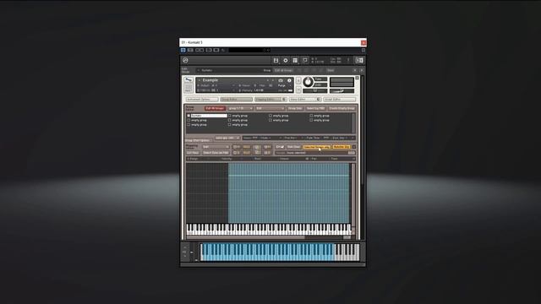541x304 pixels.
Task: Click the snapshot camera icon in Example header
Action: coord(281,80)
